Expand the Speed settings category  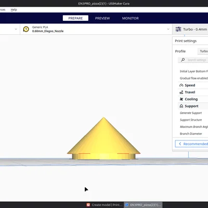[193, 85]
